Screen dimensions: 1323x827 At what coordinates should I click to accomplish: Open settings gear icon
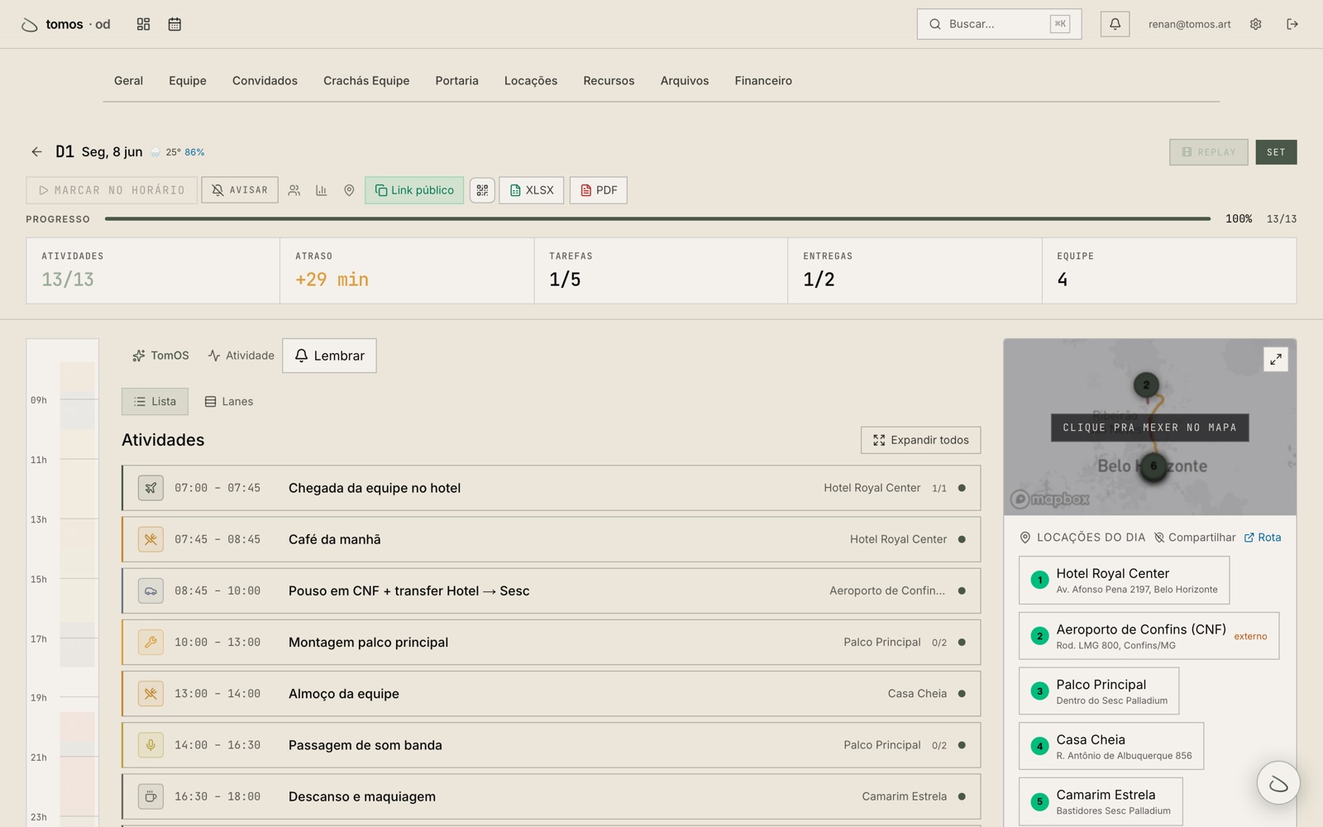1255,24
